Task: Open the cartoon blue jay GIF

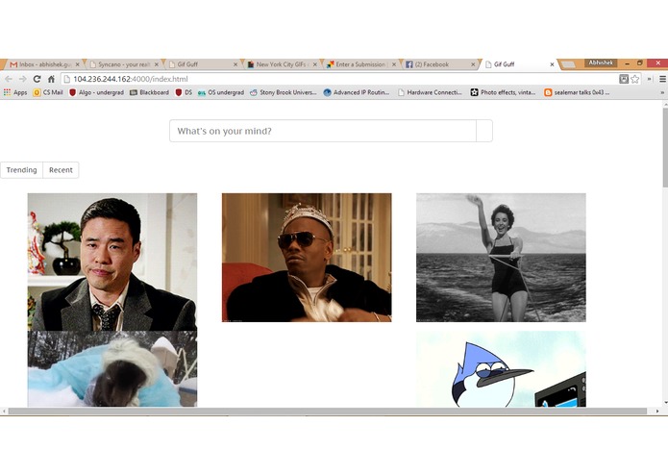Action: (501, 369)
